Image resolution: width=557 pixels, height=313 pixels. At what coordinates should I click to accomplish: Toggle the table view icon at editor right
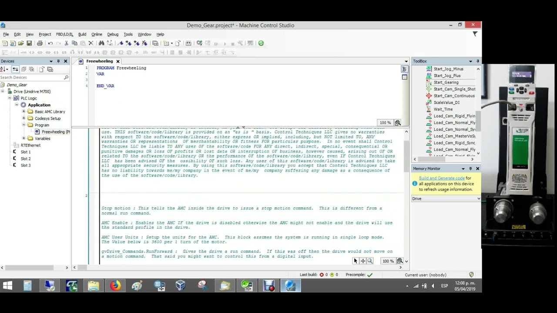coord(404,77)
